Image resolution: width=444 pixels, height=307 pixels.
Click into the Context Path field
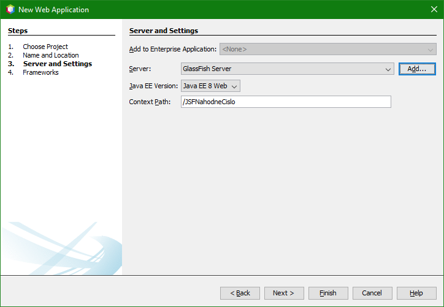(x=286, y=102)
